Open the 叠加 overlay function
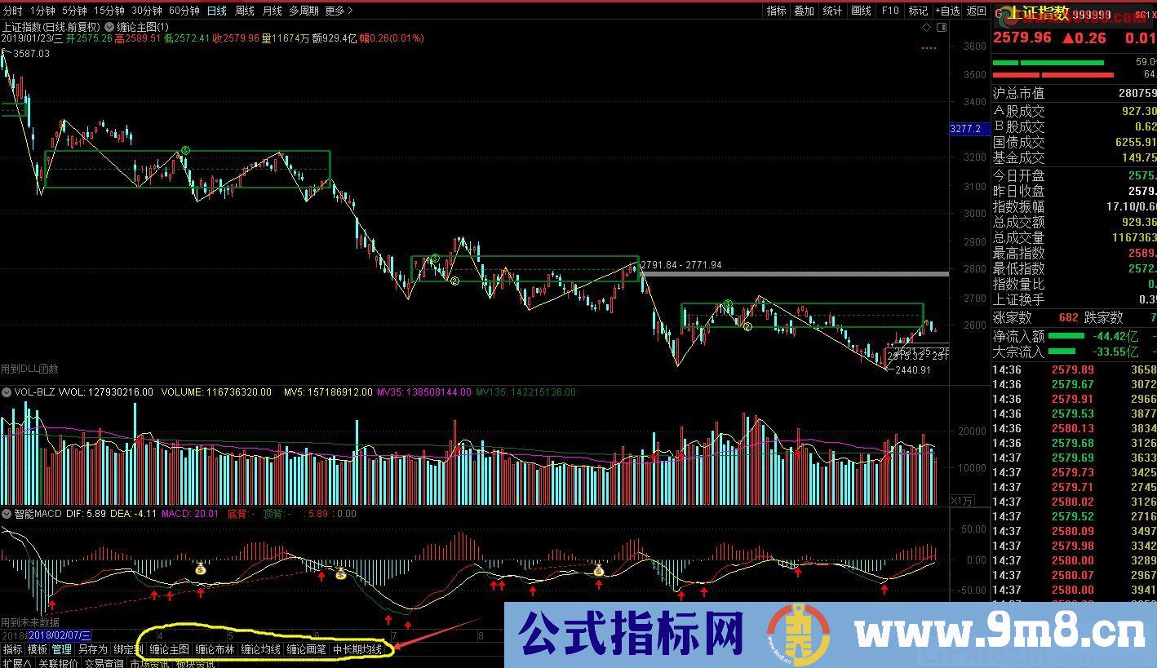Screen dimensions: 1157x668 pyautogui.click(x=805, y=11)
